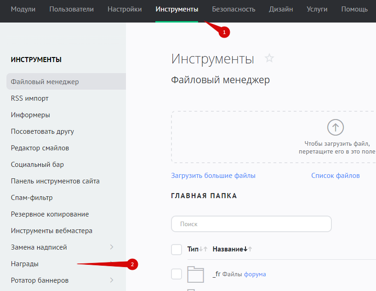Viewport: 376px width, 291px height.
Task: Open the Список файлов link
Action: coord(335,176)
